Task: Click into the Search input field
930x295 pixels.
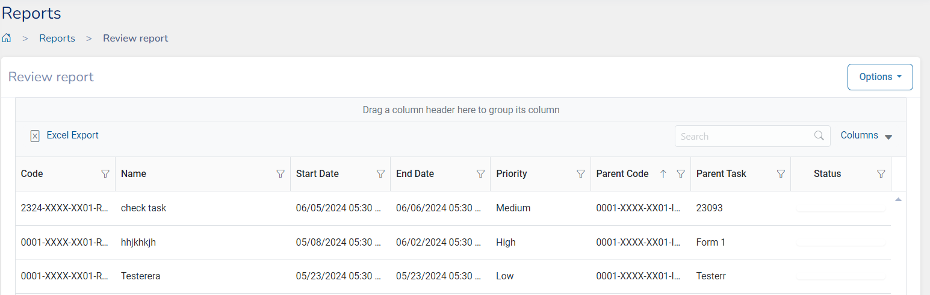Action: 743,136
